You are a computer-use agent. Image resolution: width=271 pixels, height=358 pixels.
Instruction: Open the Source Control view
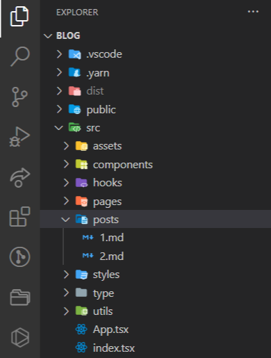(x=19, y=97)
